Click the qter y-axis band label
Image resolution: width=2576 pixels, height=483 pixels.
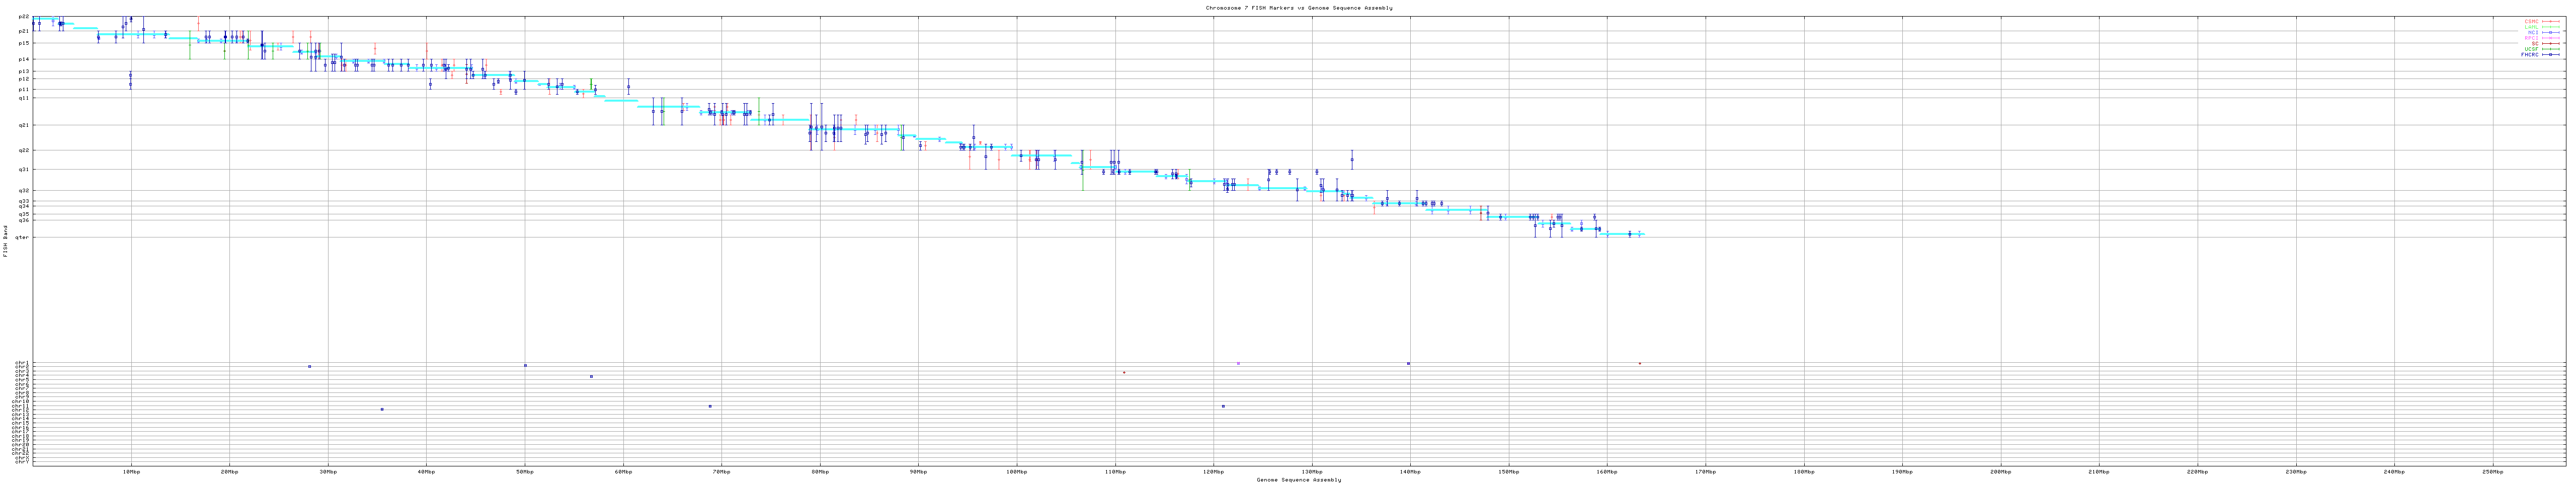(23, 237)
